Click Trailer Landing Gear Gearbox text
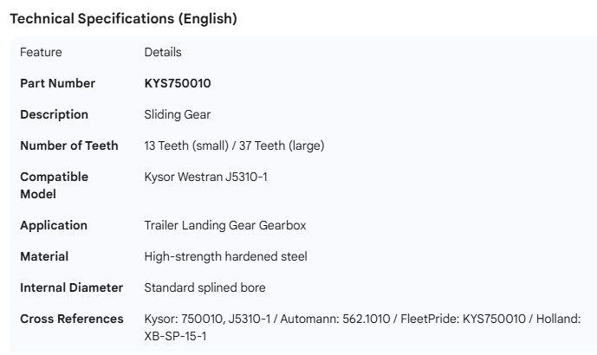 pos(224,225)
